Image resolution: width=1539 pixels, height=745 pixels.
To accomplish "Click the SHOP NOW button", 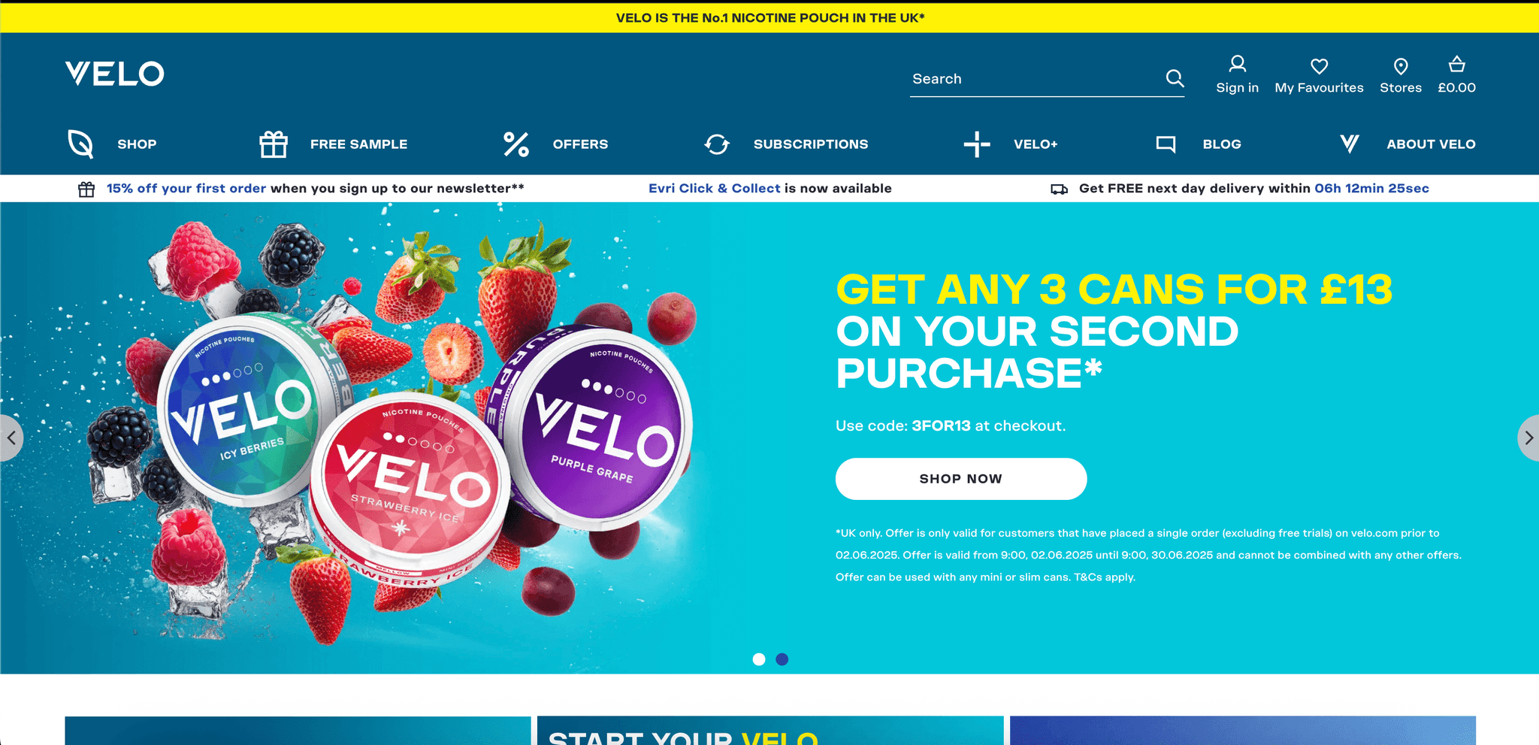I will [961, 479].
